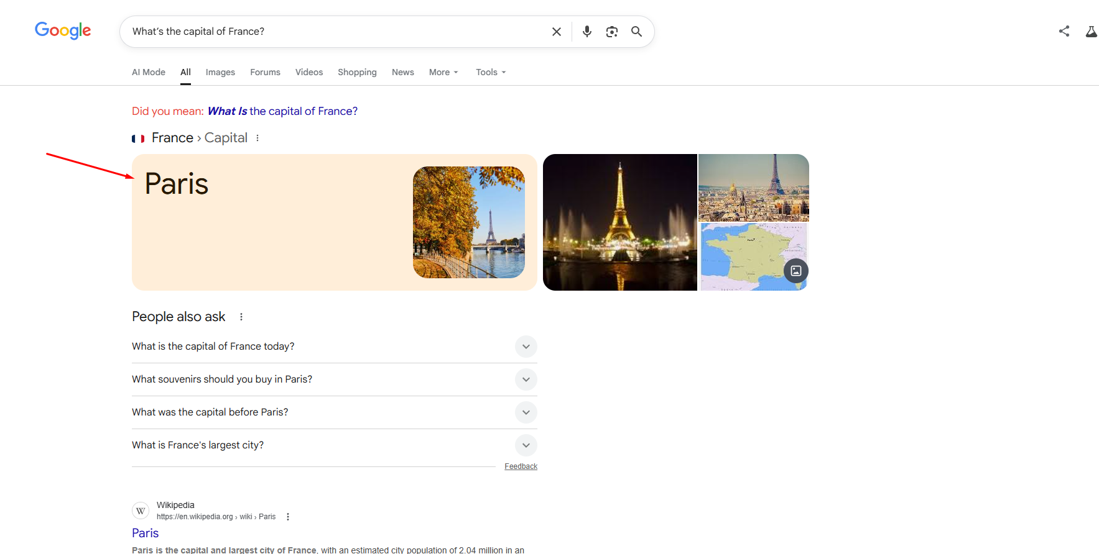Clear the search query with the X icon

pos(557,32)
